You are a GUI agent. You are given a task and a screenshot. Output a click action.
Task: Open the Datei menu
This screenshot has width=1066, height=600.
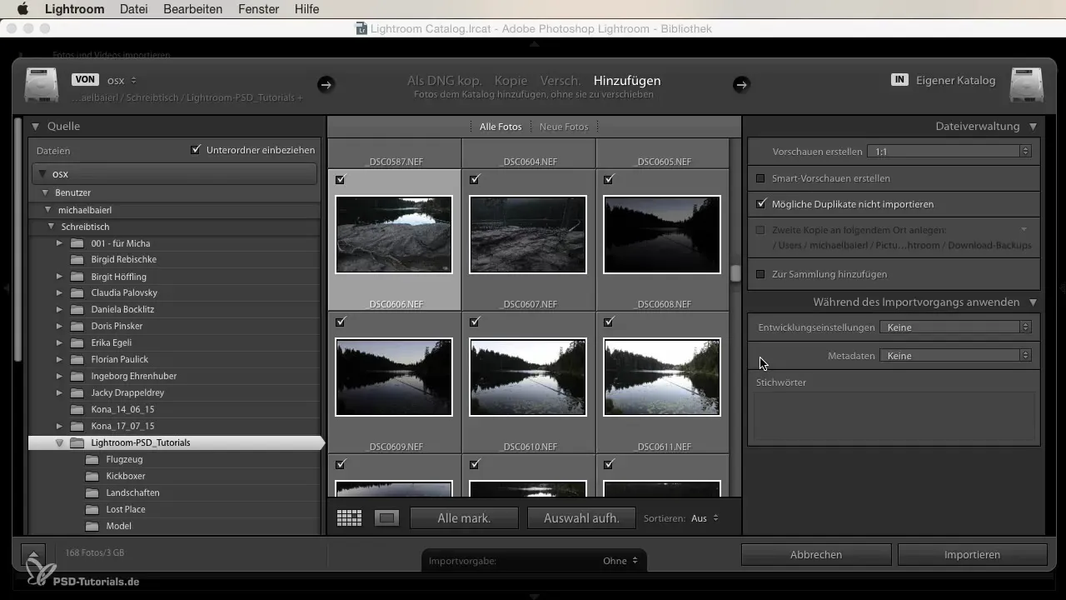point(134,9)
